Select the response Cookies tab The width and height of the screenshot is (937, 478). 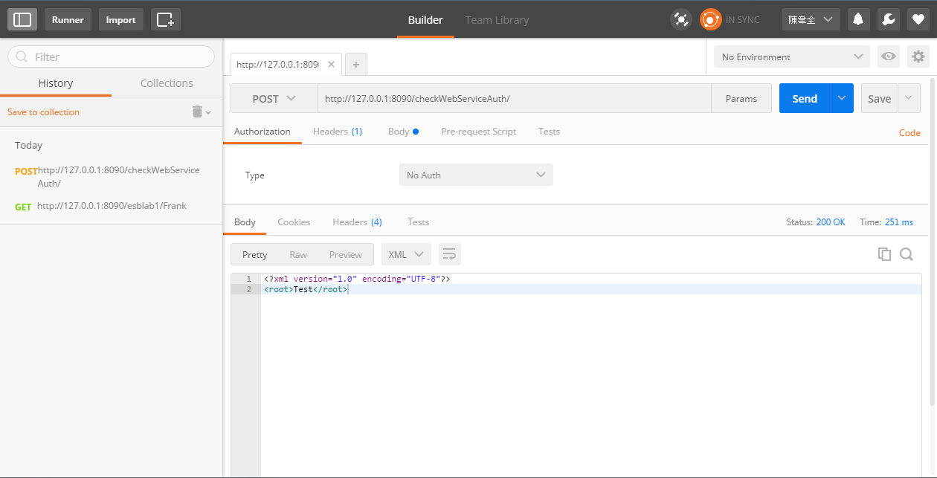point(294,222)
